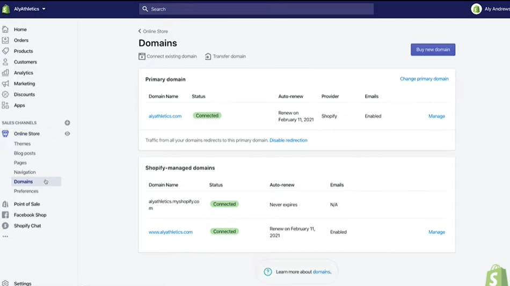510x286 pixels.
Task: Go to Customers section
Action: (25, 62)
